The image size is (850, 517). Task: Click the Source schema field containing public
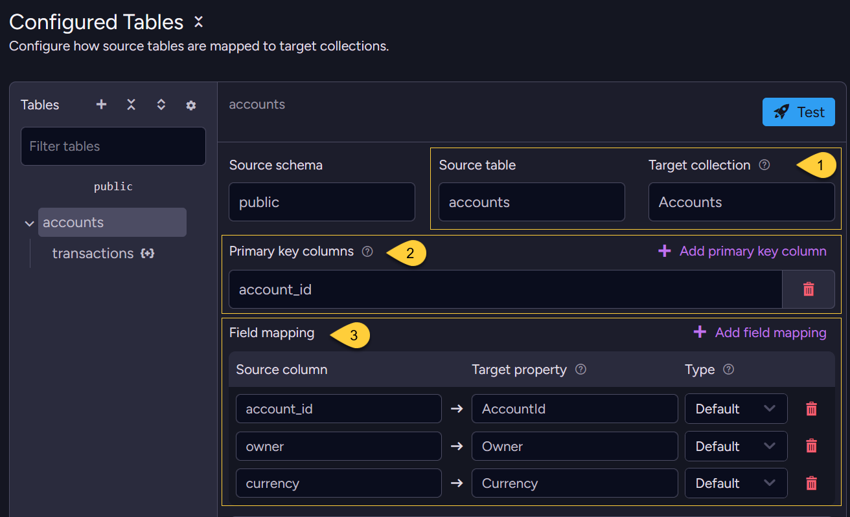[322, 202]
